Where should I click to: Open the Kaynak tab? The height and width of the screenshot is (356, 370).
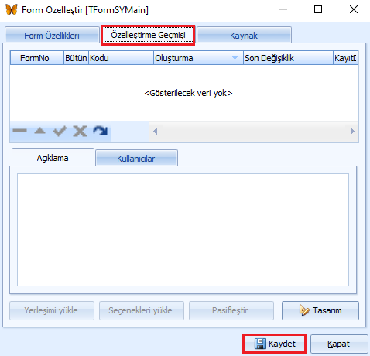pyautogui.click(x=244, y=35)
